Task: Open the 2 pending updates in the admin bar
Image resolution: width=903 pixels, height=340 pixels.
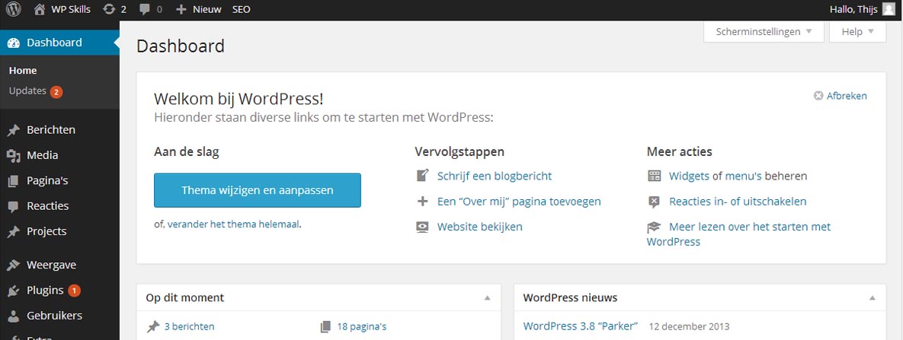Action: click(x=114, y=10)
